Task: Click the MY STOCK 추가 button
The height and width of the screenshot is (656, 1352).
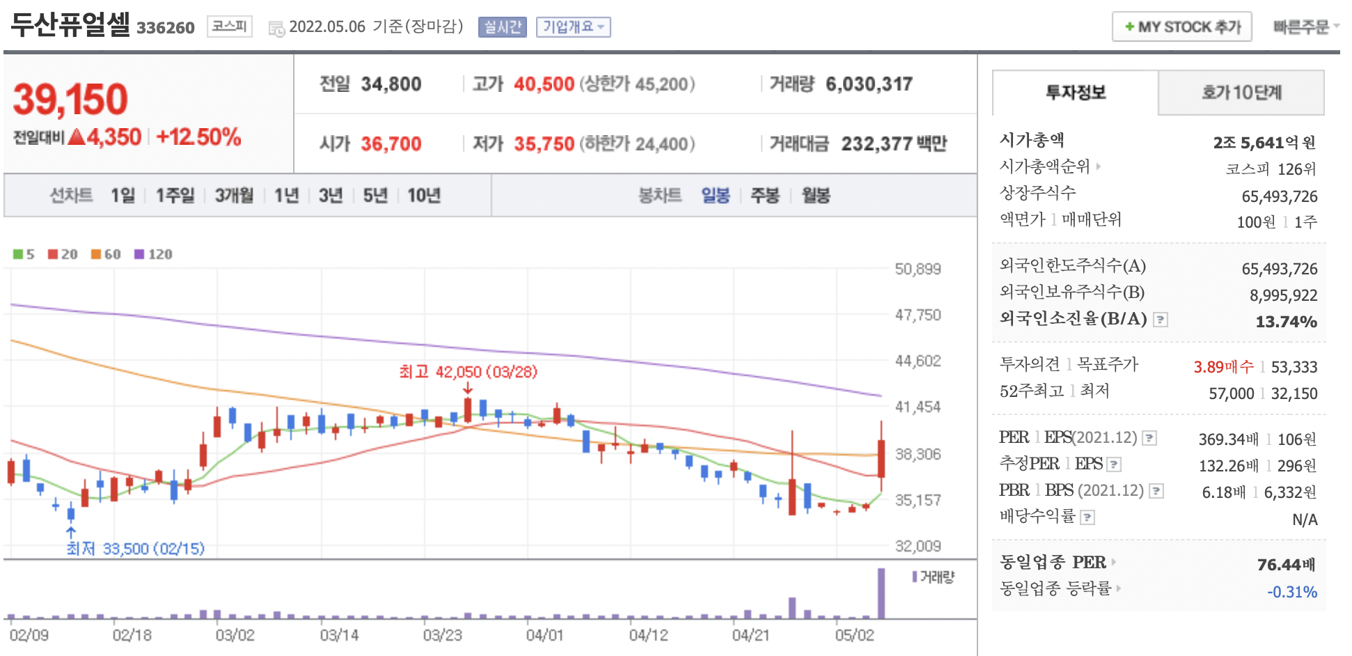Action: point(1182,27)
